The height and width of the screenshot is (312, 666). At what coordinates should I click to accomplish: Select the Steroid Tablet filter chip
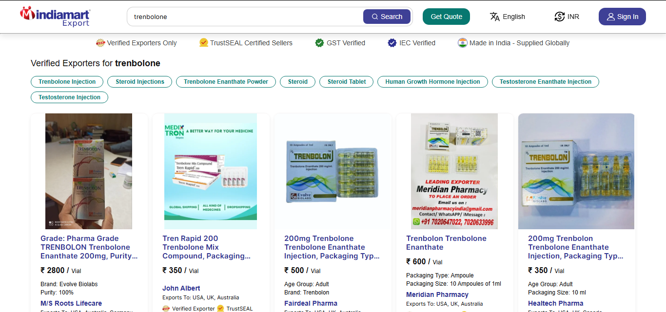pyautogui.click(x=347, y=82)
